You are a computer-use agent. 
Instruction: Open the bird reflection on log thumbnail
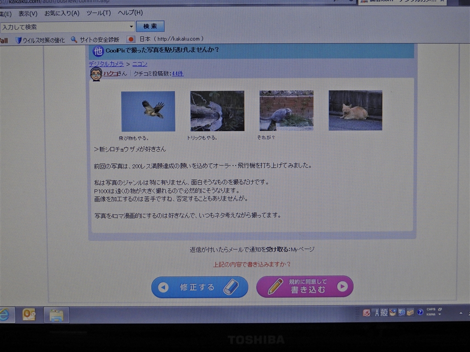(x=217, y=111)
